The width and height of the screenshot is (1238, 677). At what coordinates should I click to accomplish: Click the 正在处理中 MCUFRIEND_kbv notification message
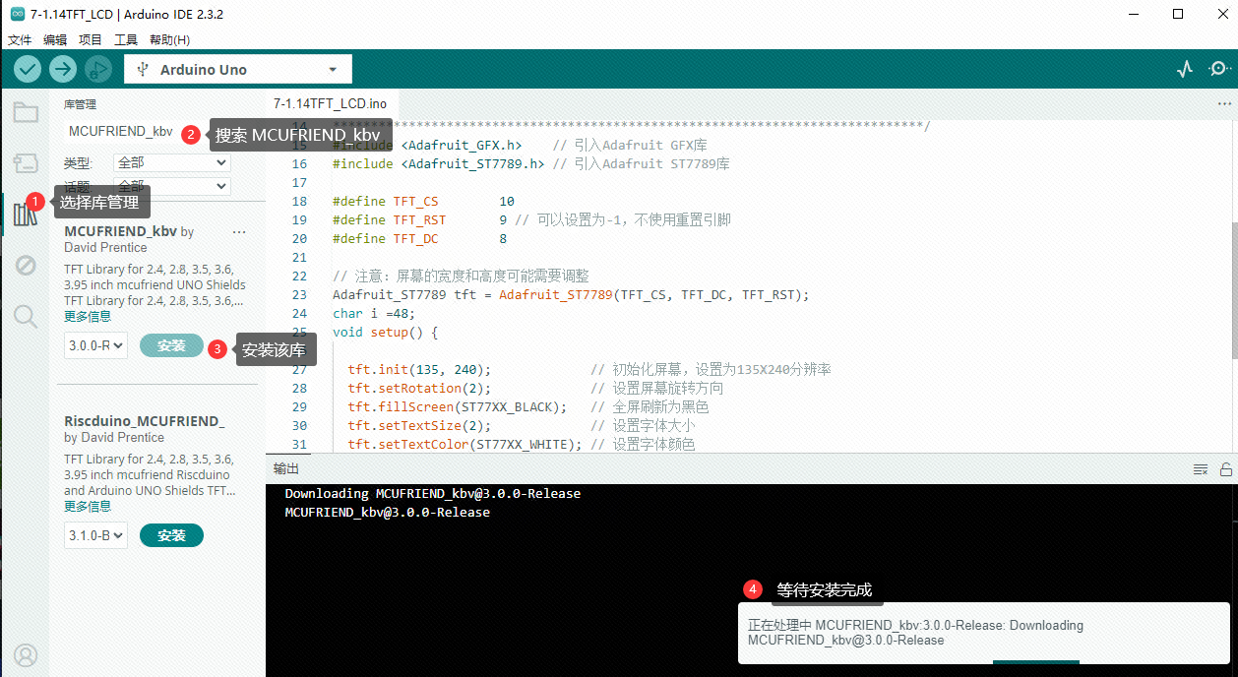[x=915, y=633]
